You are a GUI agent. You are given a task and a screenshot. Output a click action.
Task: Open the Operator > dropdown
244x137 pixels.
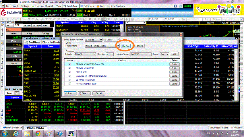110,54
